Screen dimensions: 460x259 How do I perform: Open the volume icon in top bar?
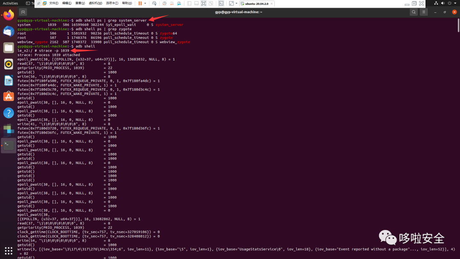pyautogui.click(x=443, y=3)
